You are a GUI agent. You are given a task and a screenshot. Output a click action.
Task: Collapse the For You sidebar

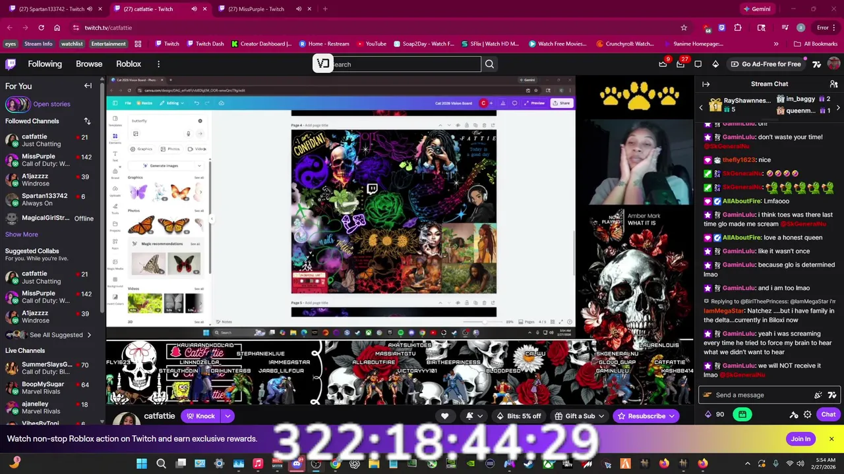pos(88,86)
